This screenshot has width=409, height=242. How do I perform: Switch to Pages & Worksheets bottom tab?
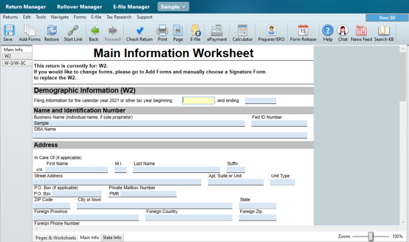(56, 238)
